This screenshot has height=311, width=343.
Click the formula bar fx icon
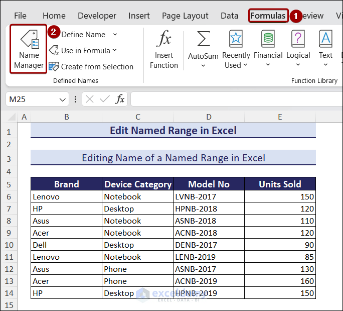pos(120,99)
